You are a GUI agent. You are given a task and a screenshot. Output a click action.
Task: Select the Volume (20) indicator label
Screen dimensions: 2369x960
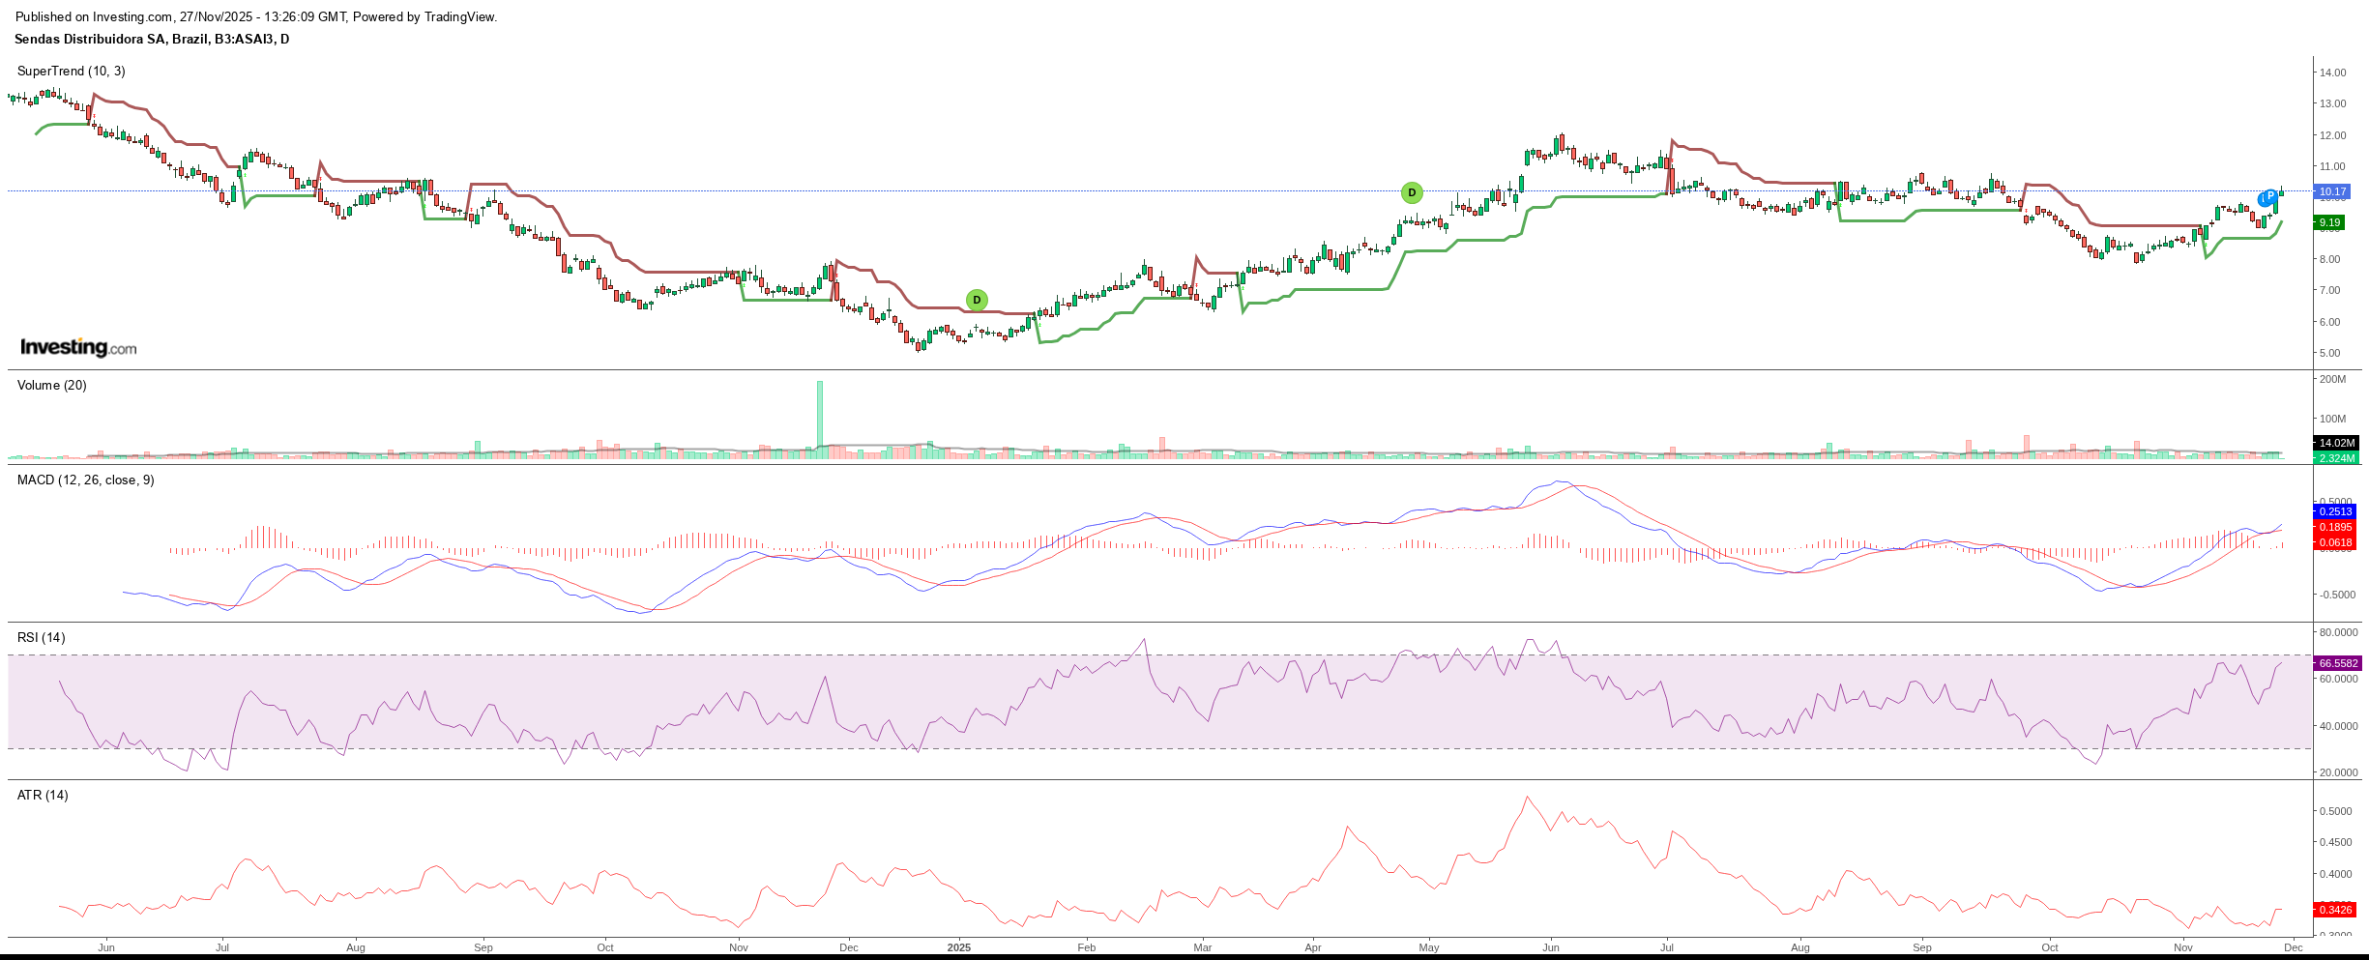click(52, 385)
